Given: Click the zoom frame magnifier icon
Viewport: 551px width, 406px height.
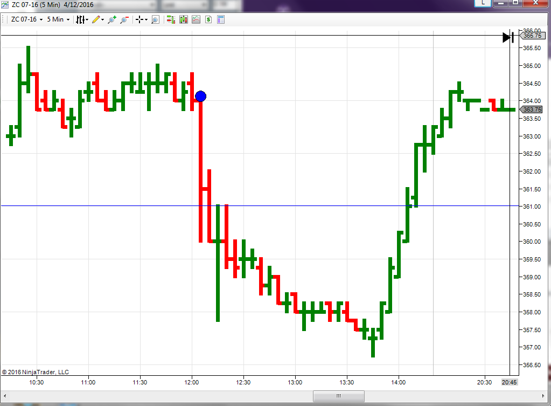Looking at the screenshot, I should coord(155,20).
